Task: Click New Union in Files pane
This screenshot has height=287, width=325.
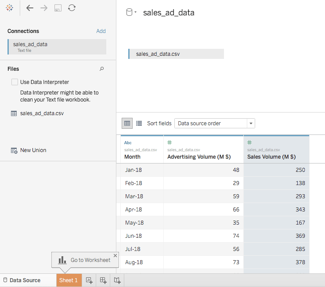Action: pyautogui.click(x=33, y=150)
